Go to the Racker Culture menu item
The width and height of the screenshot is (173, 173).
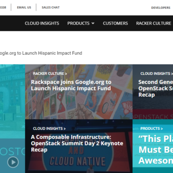(x=154, y=23)
